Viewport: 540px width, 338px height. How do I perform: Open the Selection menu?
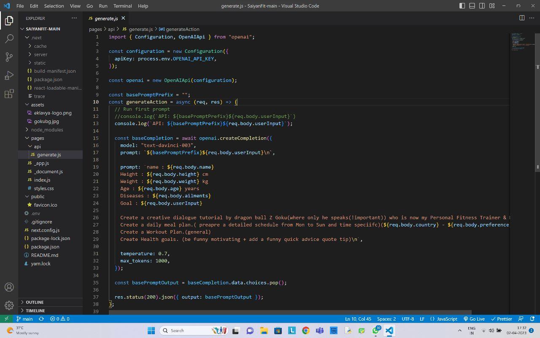[x=54, y=6]
